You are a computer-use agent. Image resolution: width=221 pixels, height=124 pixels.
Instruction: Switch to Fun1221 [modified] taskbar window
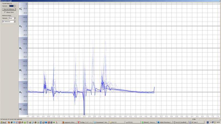[181, 122]
